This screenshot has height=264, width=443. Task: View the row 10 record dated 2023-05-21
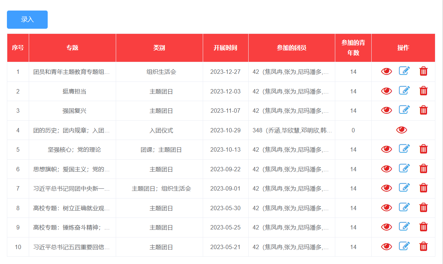386,247
